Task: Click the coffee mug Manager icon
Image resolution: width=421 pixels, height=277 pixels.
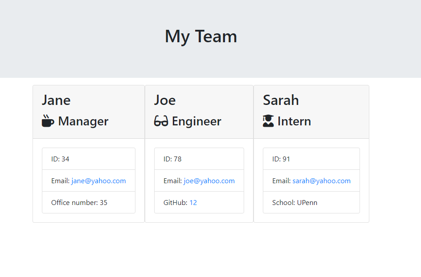Action: (x=48, y=121)
